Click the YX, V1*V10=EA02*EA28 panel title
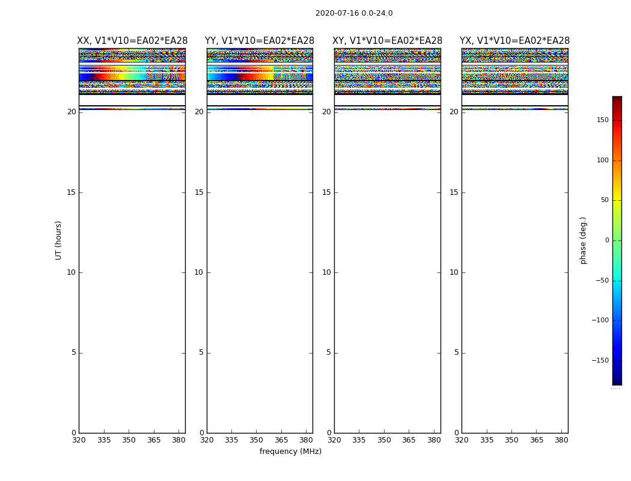The image size is (631, 481). (x=514, y=41)
